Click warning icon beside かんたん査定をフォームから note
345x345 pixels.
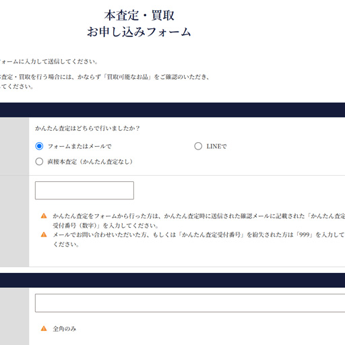click(x=44, y=216)
